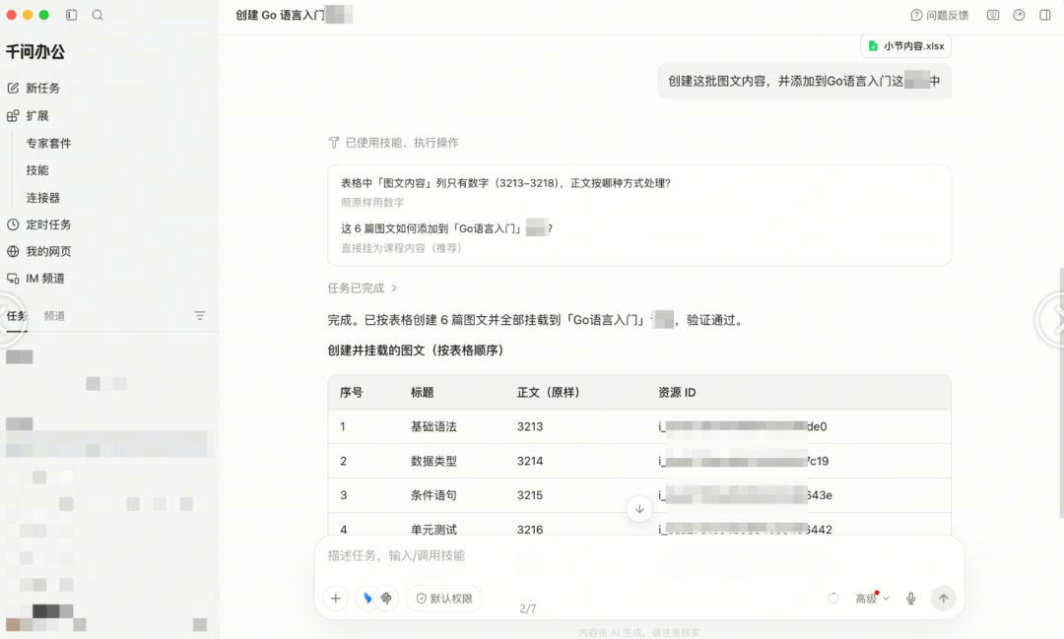Select 专家套件 in the sidebar
This screenshot has height=639, width=1064.
49,143
